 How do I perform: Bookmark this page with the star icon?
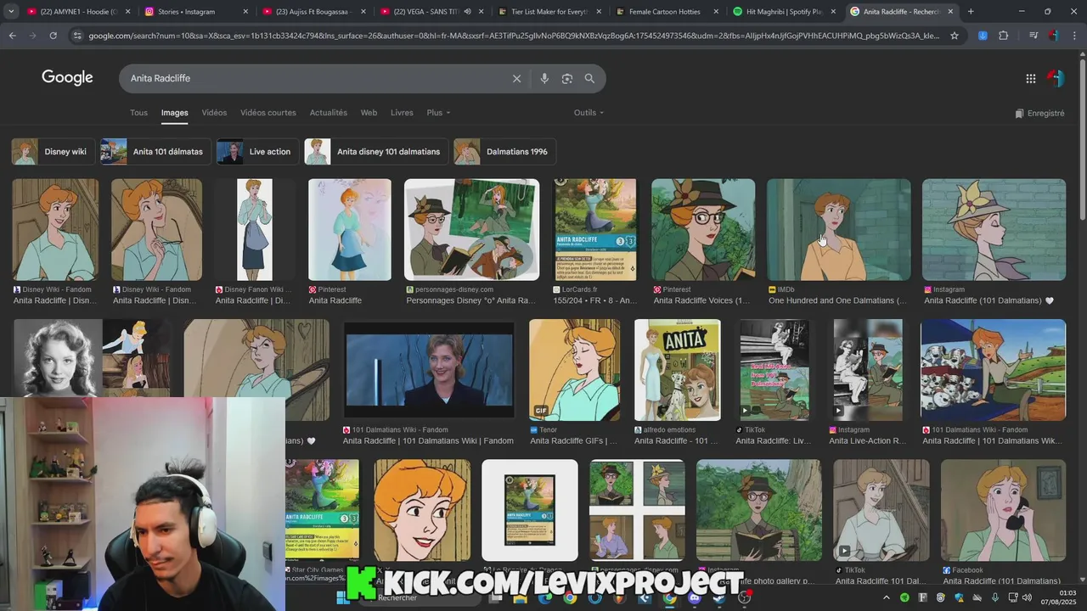tap(955, 36)
